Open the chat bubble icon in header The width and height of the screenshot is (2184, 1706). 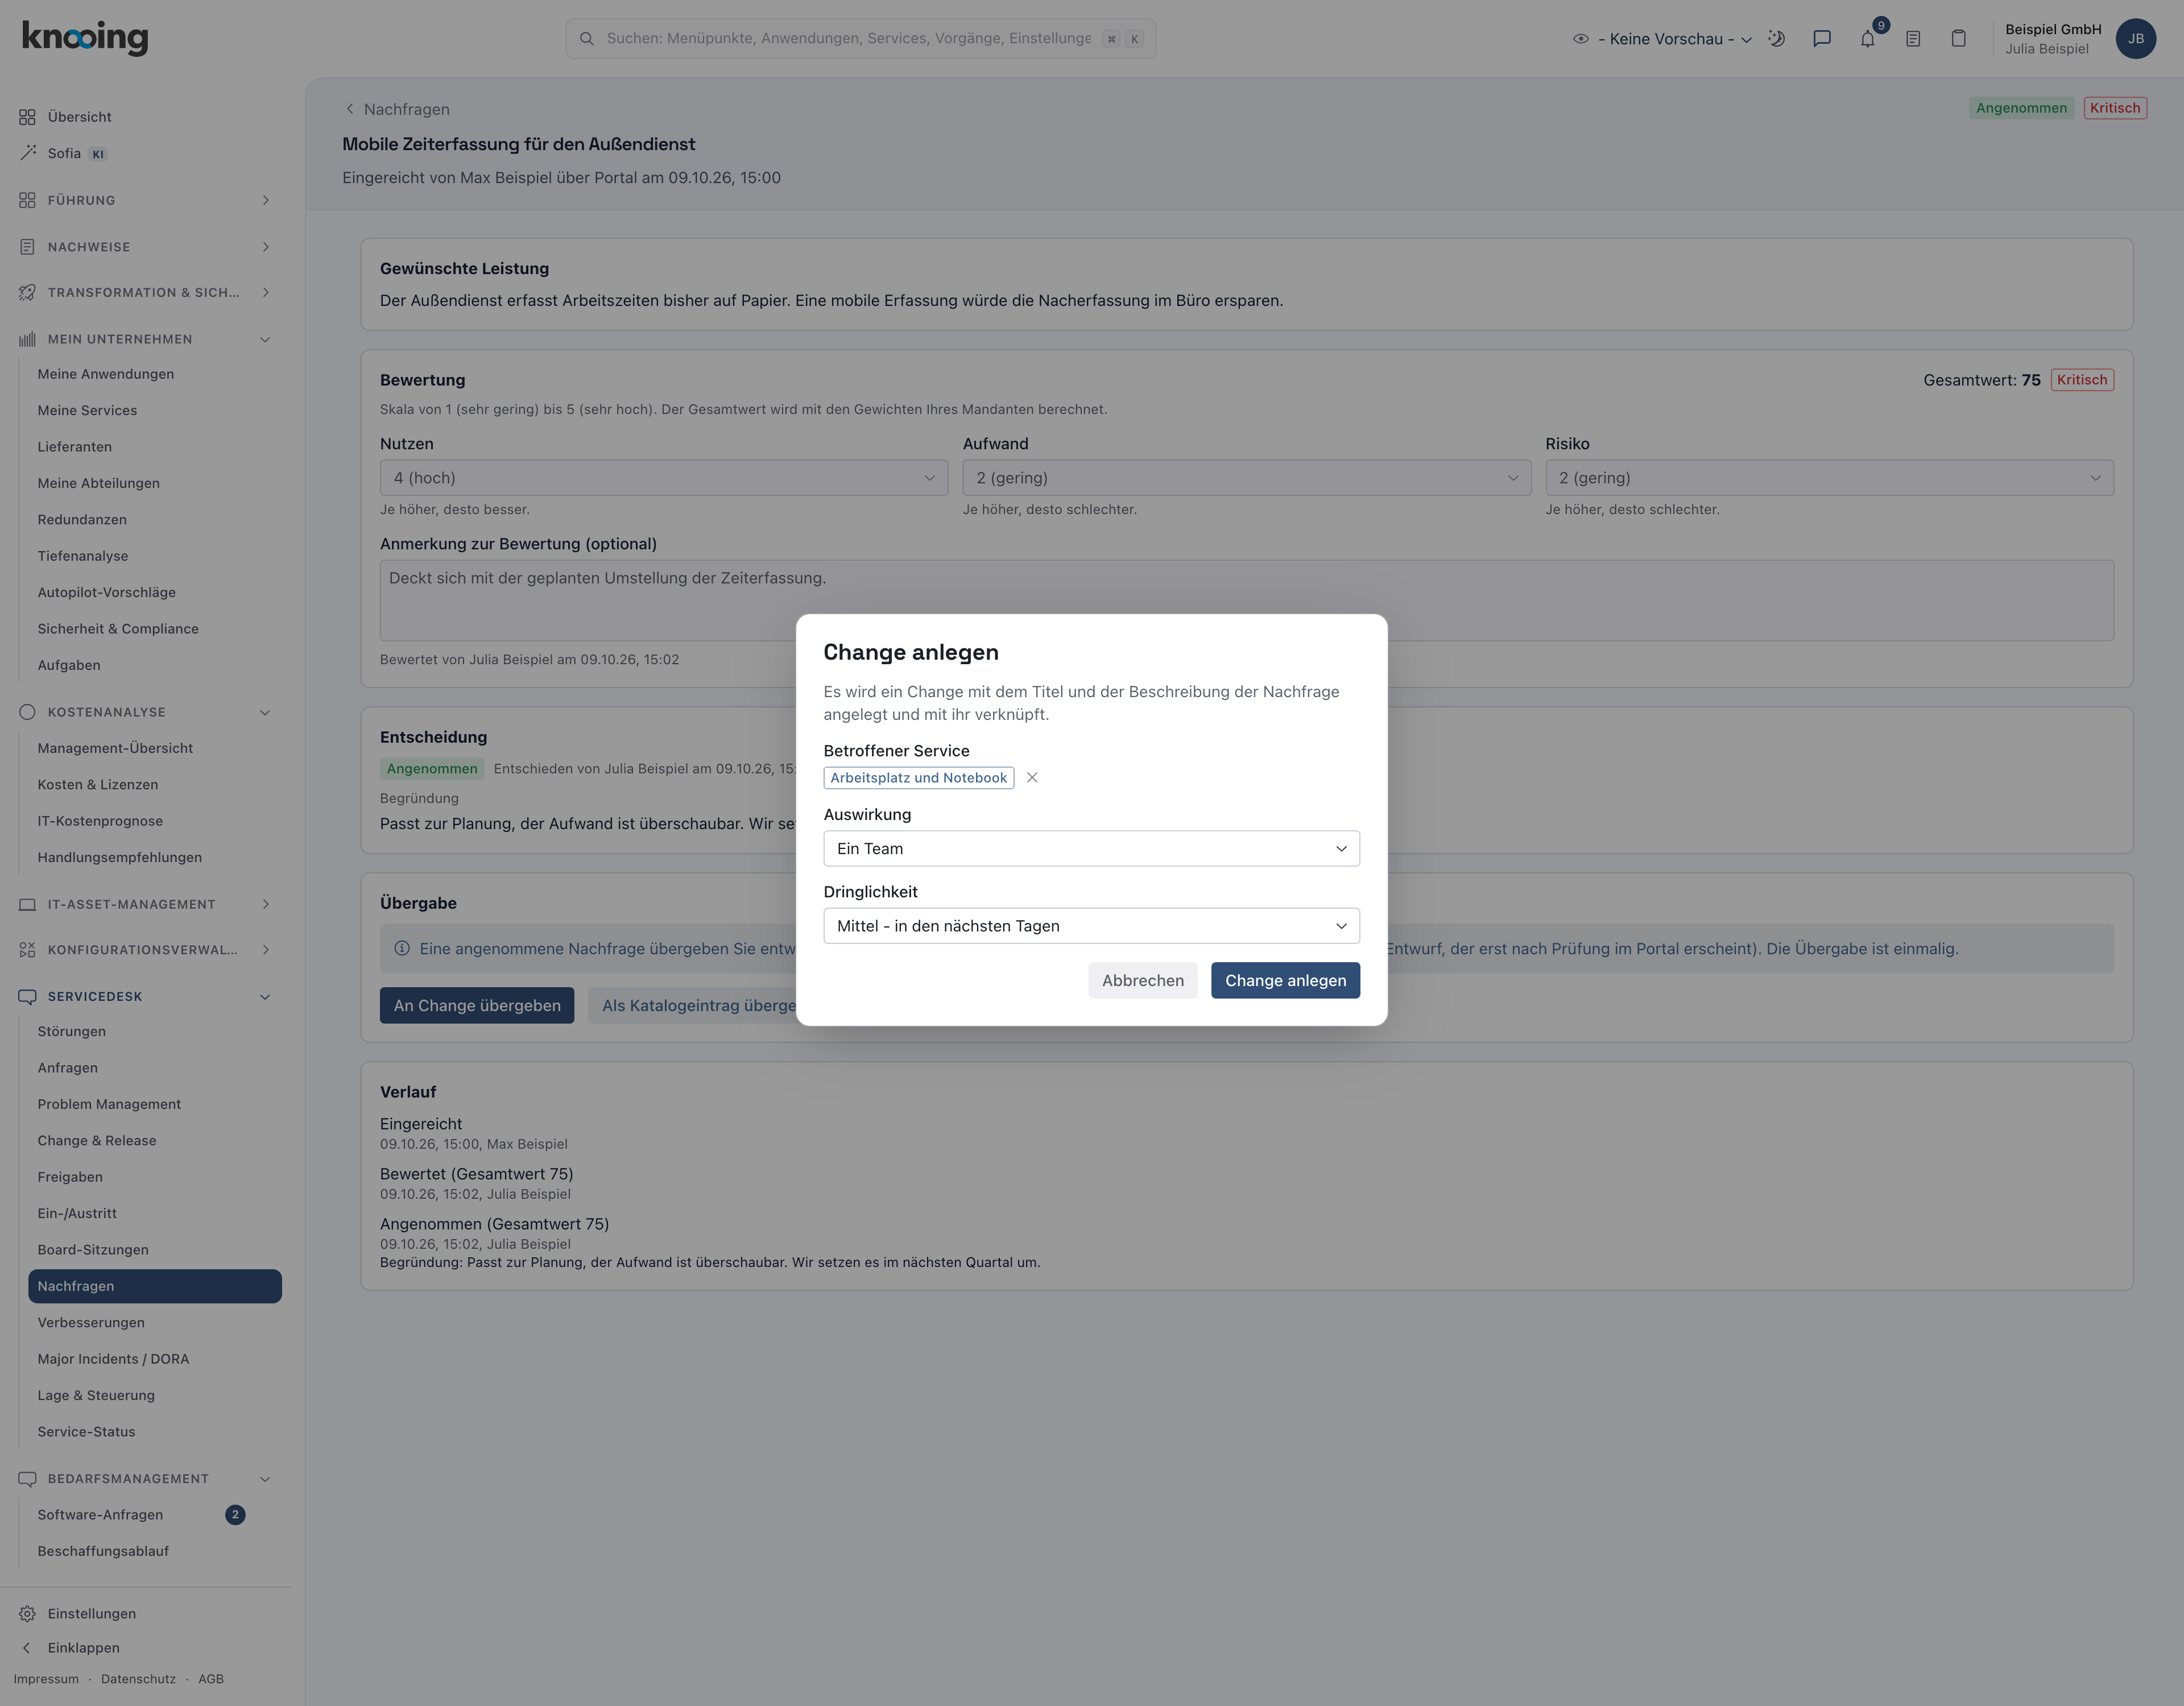[x=1821, y=38]
